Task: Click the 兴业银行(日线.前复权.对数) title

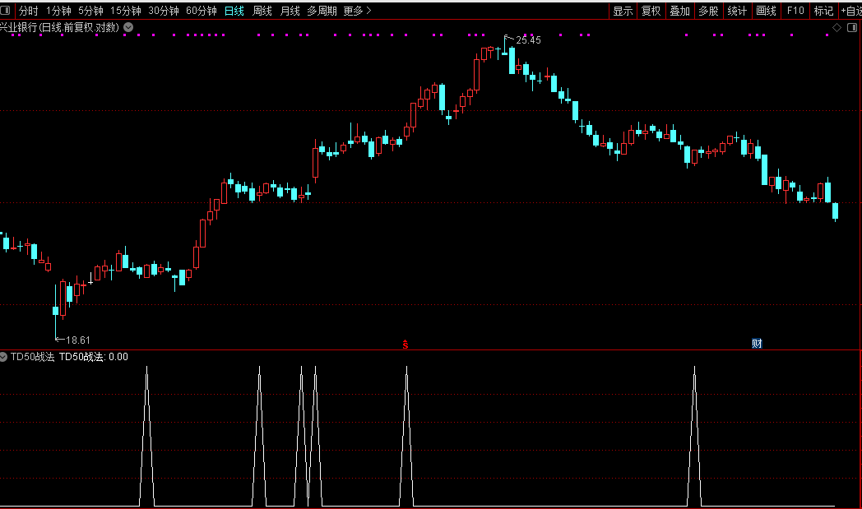Action: click(59, 27)
